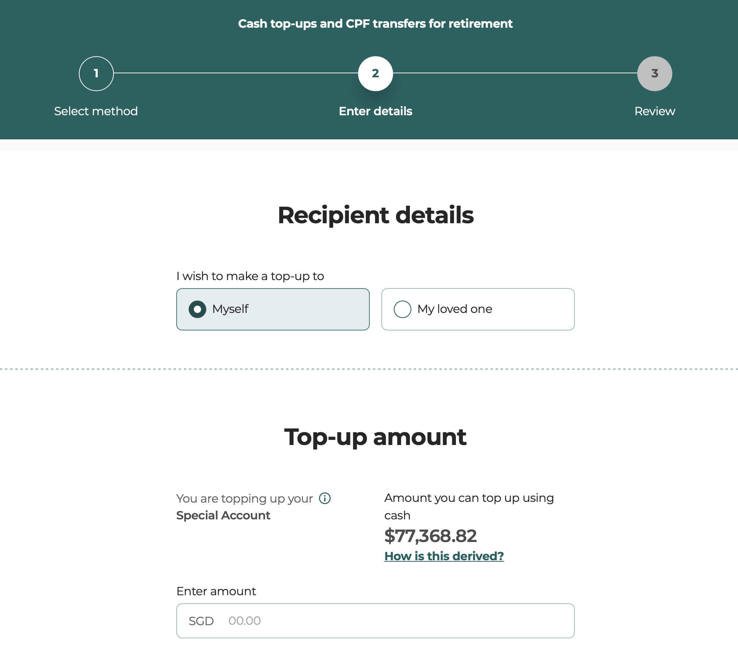Click the step 2 circle indicator
Screen dimensions: 738x658
click(x=375, y=74)
